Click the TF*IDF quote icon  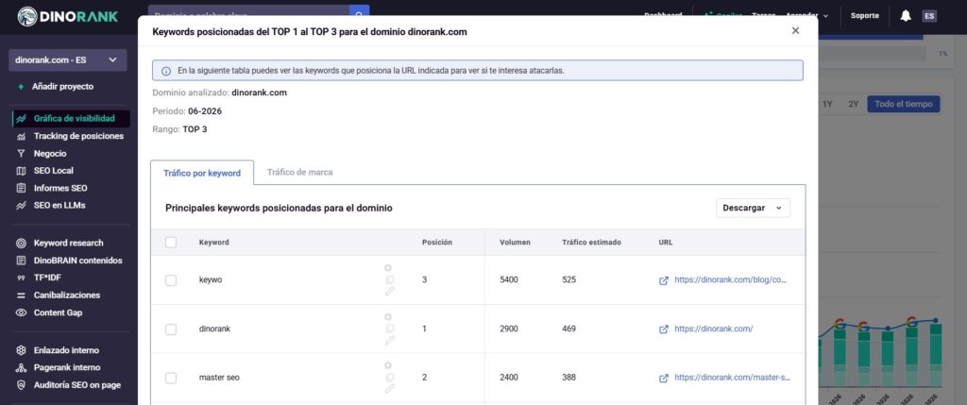click(21, 278)
